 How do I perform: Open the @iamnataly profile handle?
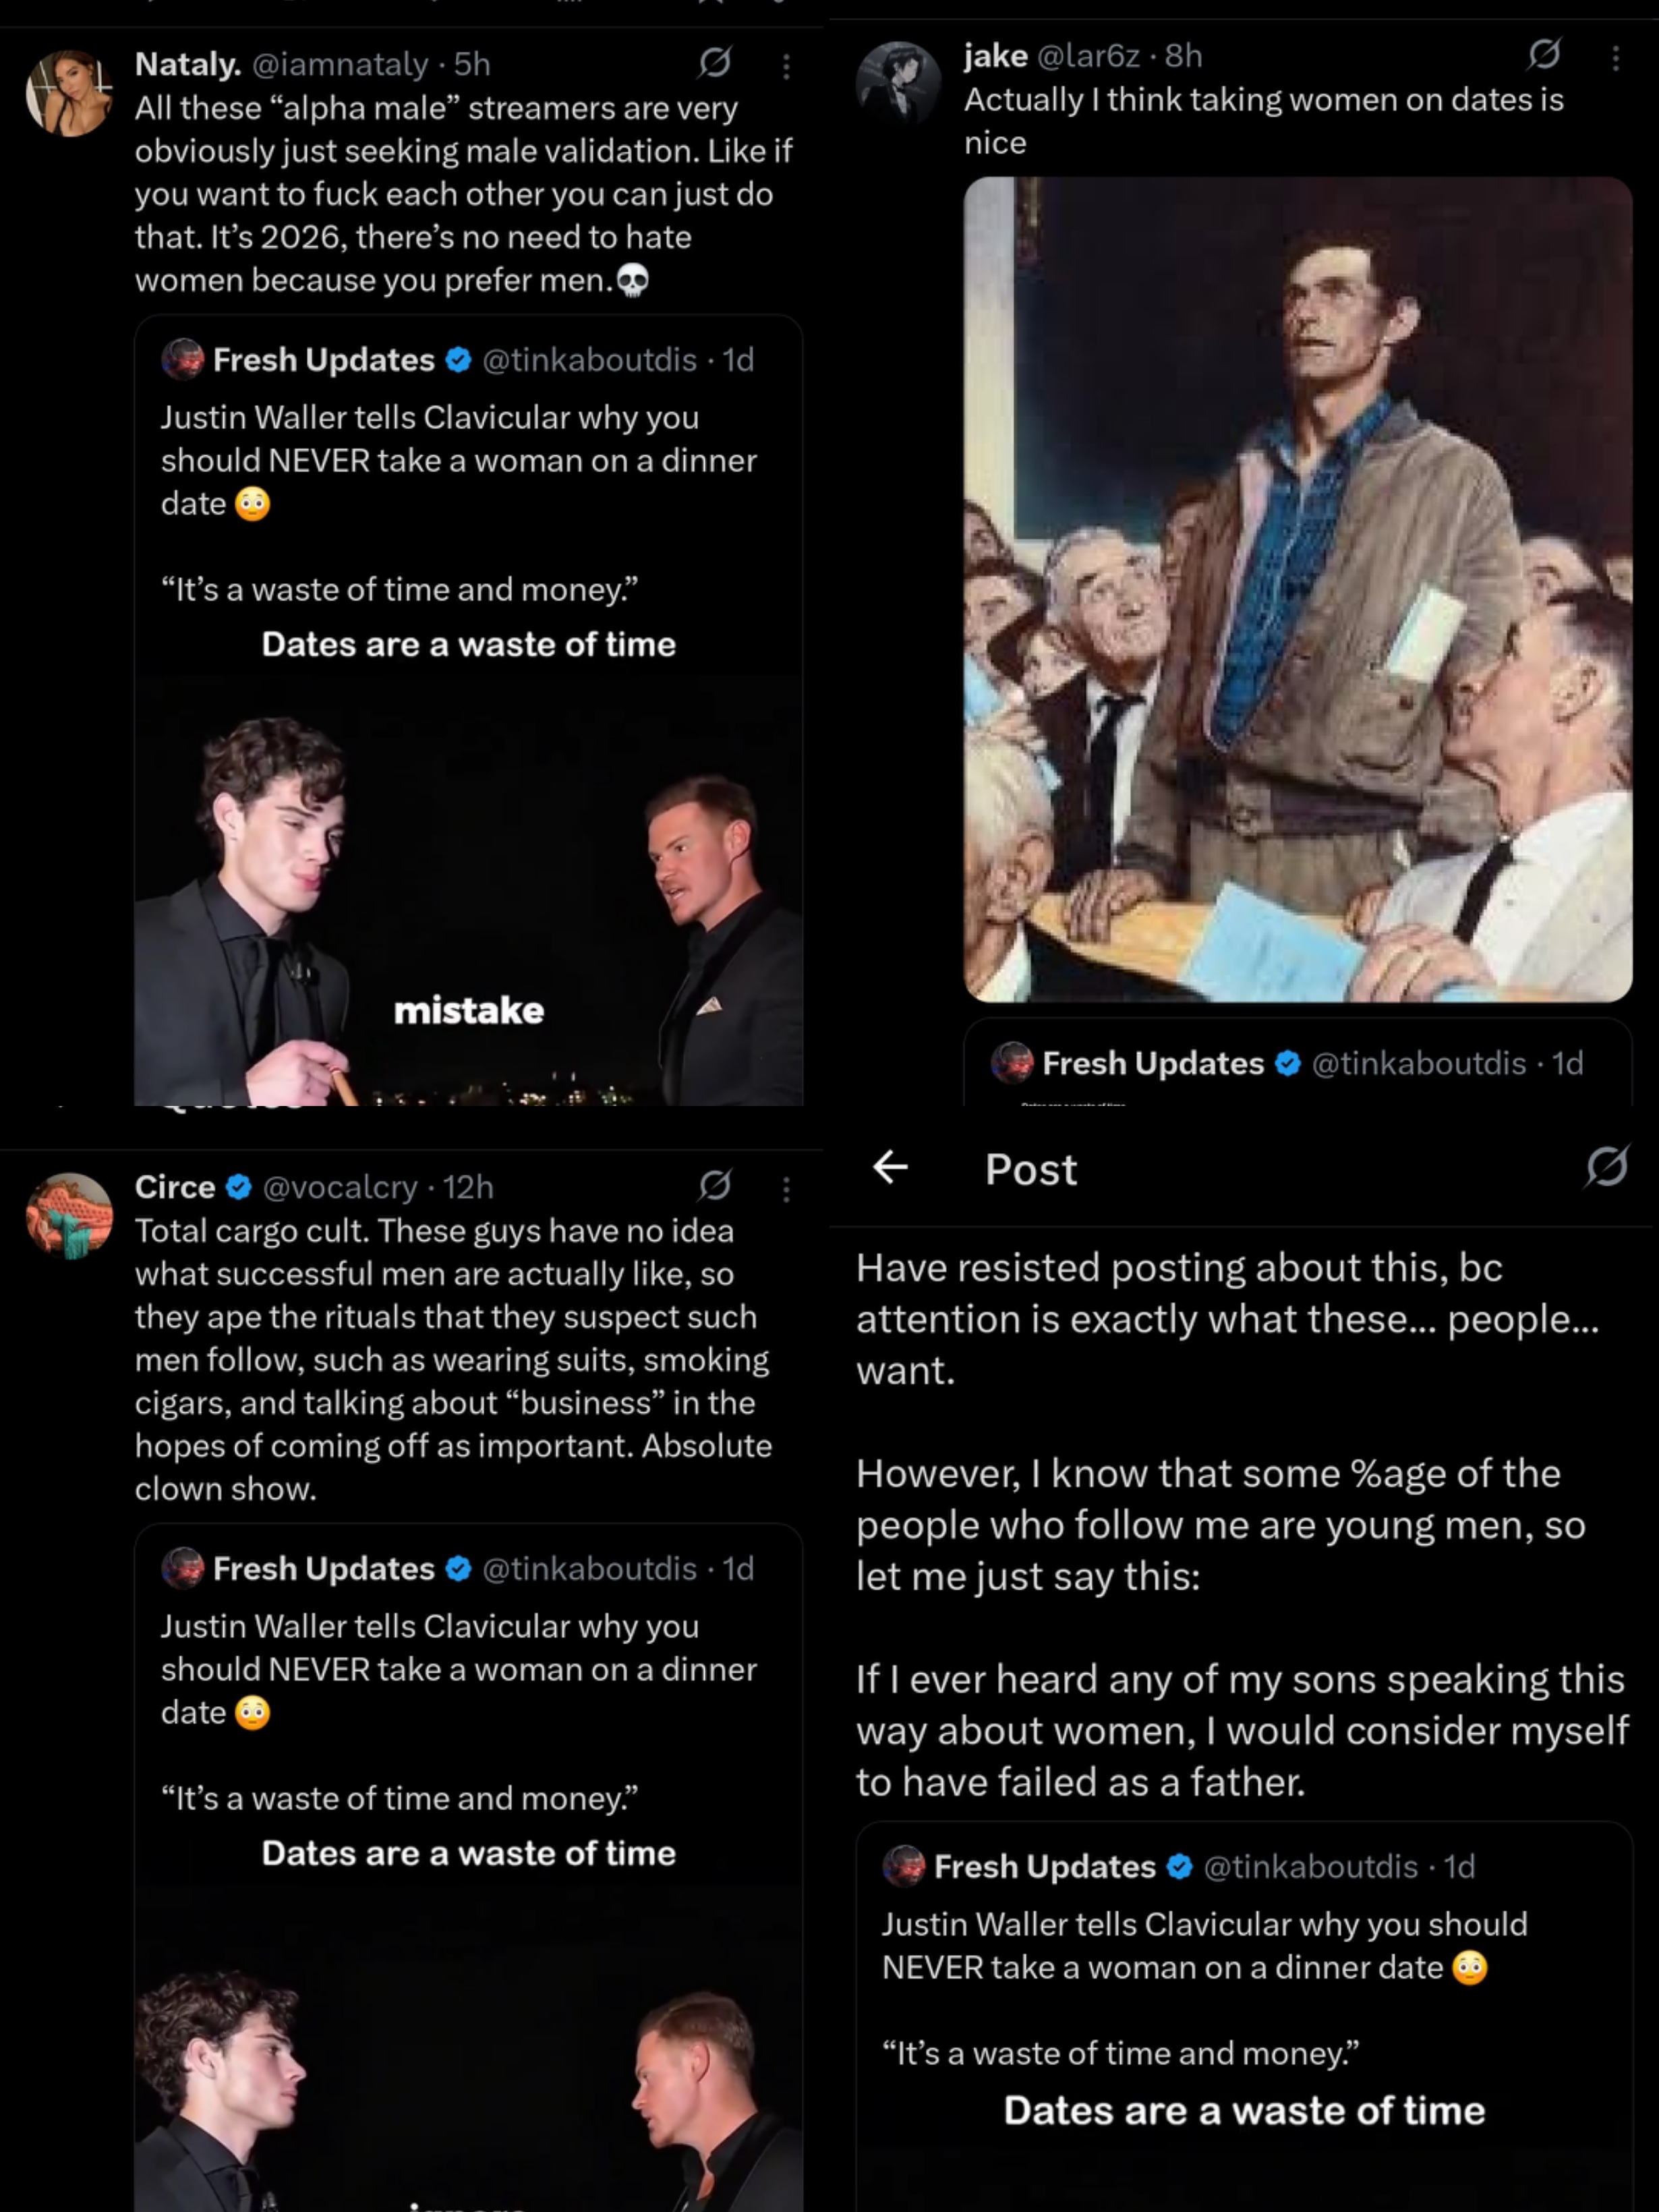click(340, 64)
